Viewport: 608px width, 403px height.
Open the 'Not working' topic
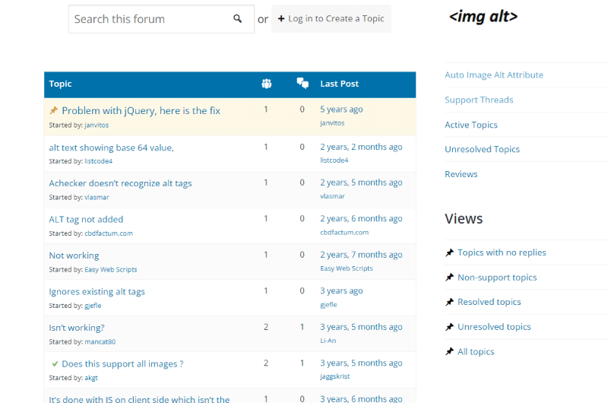74,255
